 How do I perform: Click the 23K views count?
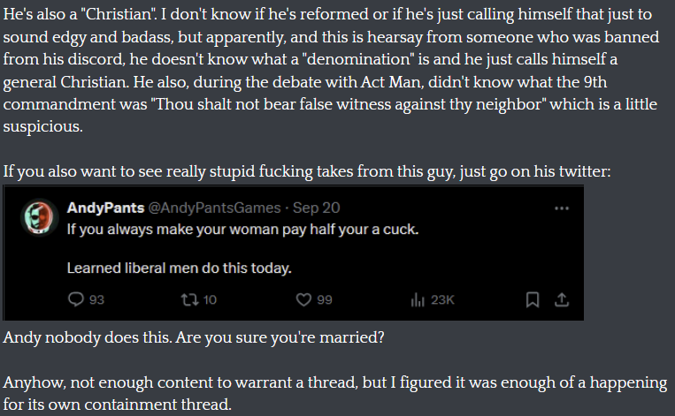click(442, 299)
